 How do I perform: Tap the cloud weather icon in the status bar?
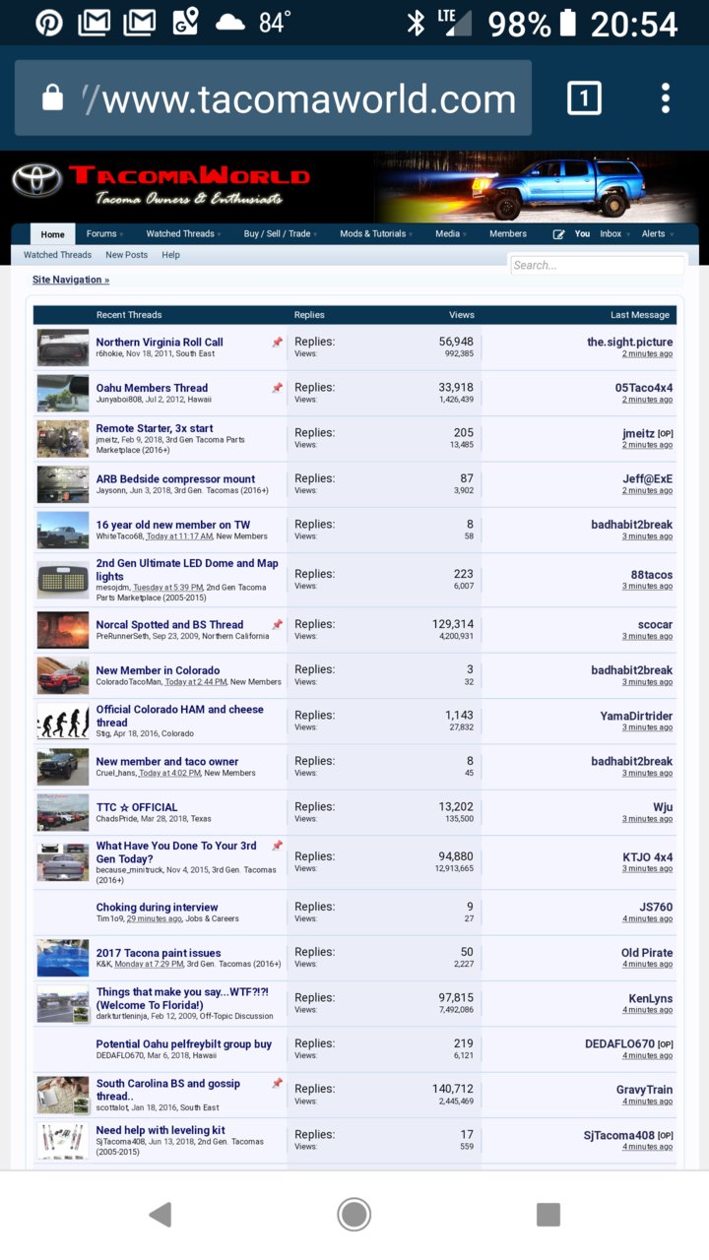pyautogui.click(x=230, y=22)
